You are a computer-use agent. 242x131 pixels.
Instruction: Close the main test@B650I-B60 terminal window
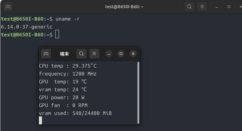240,6
